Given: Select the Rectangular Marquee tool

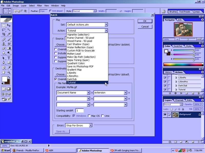Looking at the screenshot, I should [4, 25].
